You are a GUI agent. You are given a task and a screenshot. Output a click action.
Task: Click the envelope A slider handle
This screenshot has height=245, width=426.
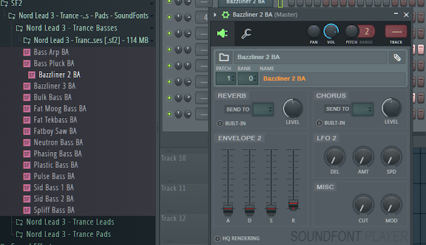228,209
